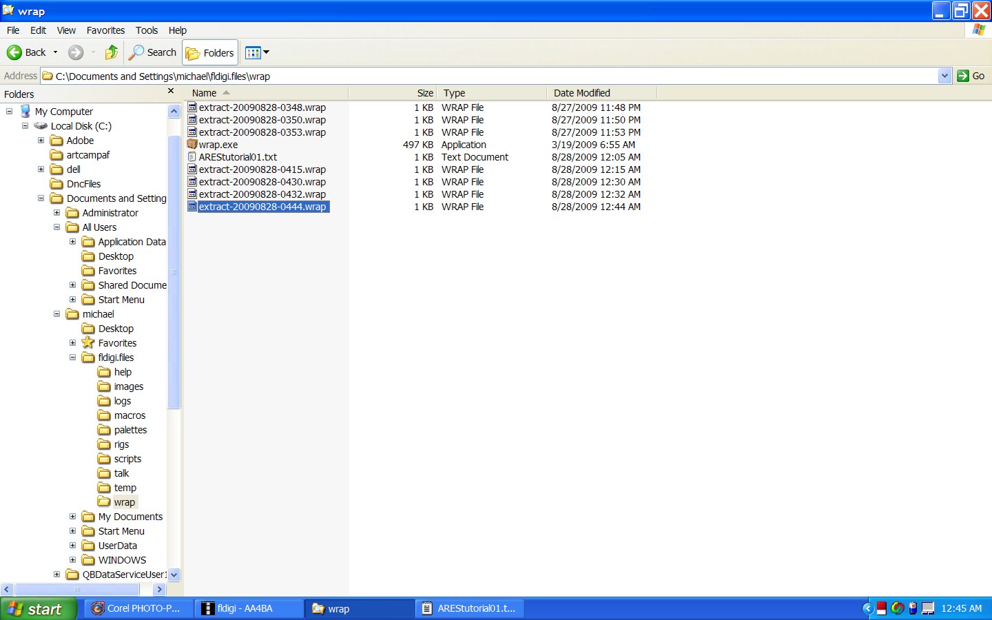
Task: Open the images folder in tree
Action: point(121,386)
